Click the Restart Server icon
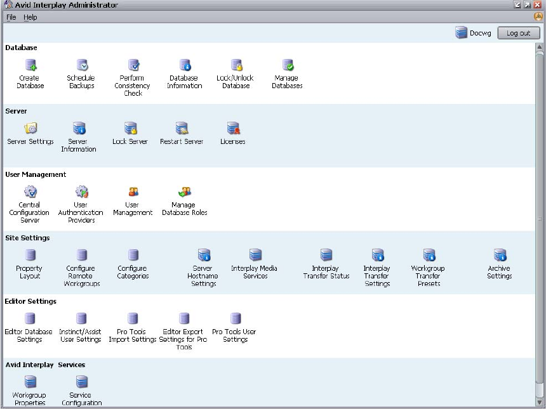 pos(182,133)
